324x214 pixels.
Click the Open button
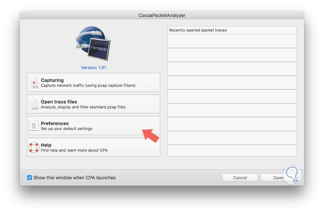tap(278, 178)
